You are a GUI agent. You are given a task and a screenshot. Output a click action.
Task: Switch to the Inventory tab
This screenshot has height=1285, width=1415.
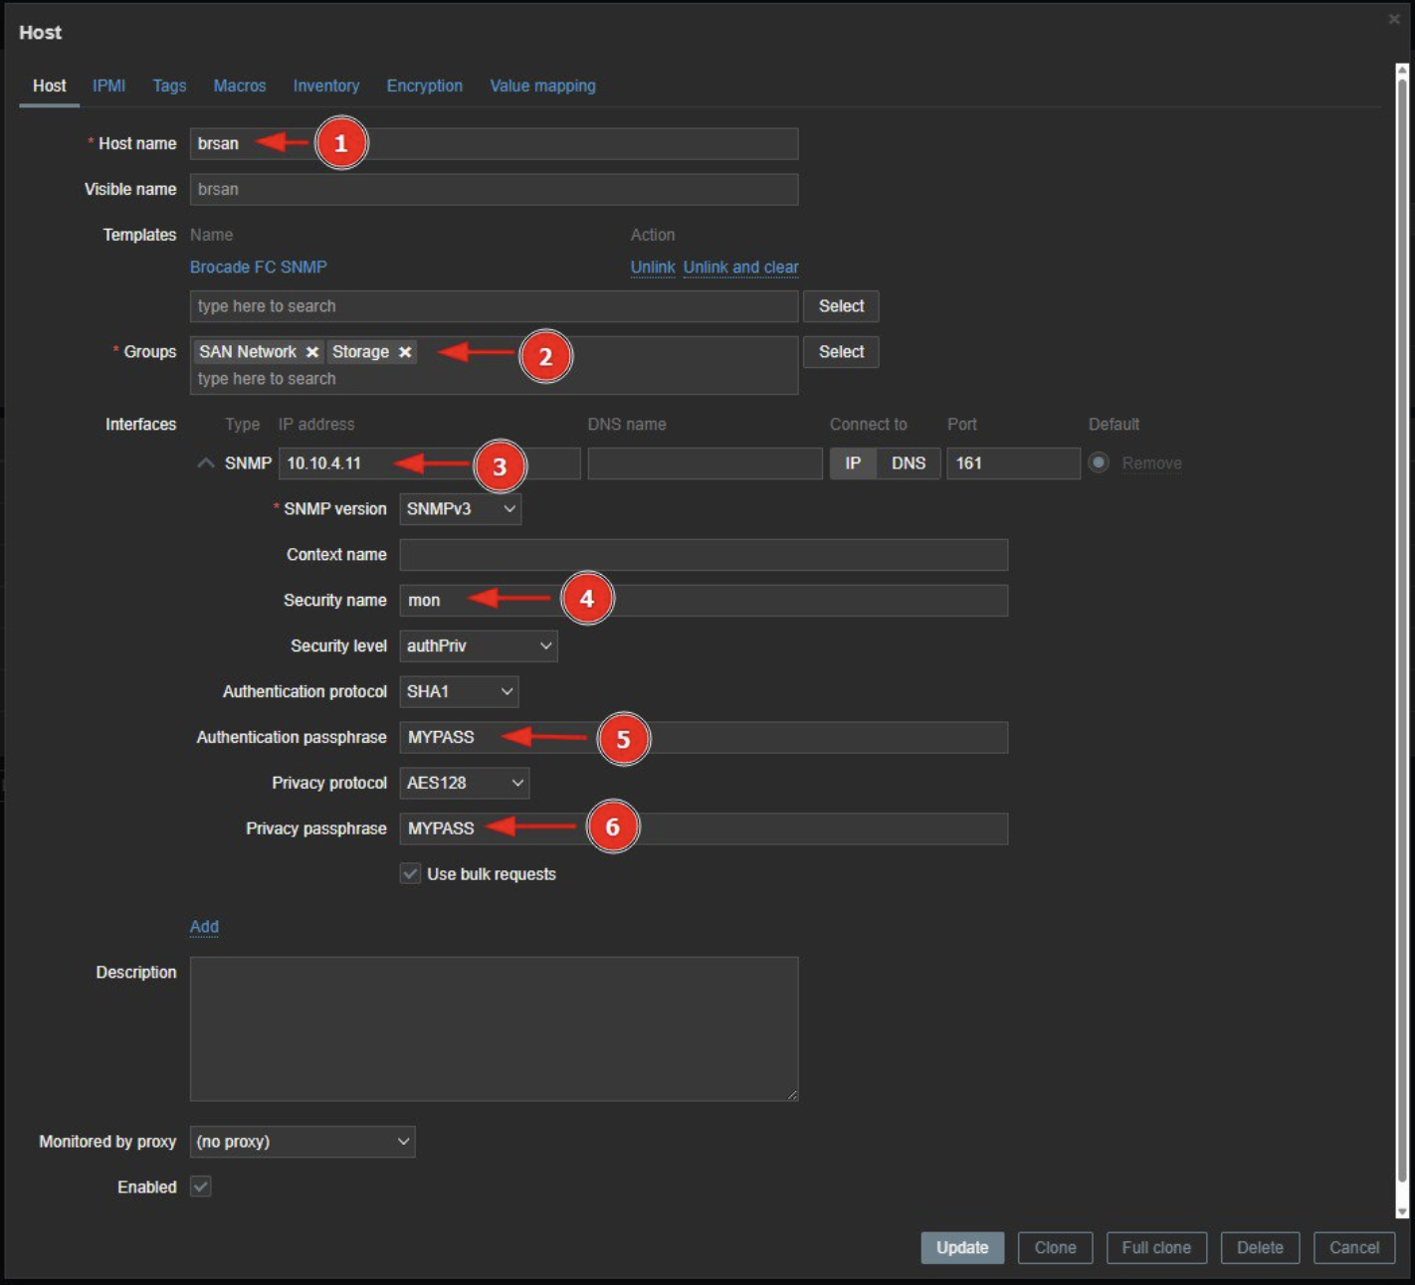[326, 87]
